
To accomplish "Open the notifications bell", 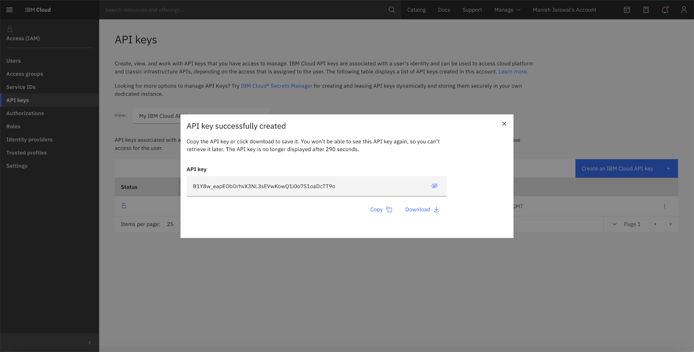I will [x=665, y=10].
